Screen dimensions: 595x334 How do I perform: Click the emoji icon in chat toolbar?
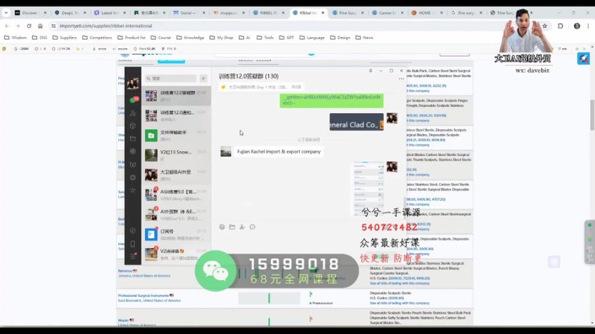[x=222, y=227]
